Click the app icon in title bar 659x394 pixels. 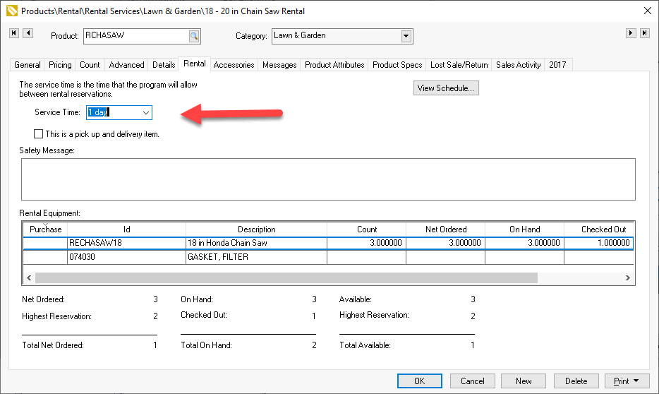tap(11, 11)
